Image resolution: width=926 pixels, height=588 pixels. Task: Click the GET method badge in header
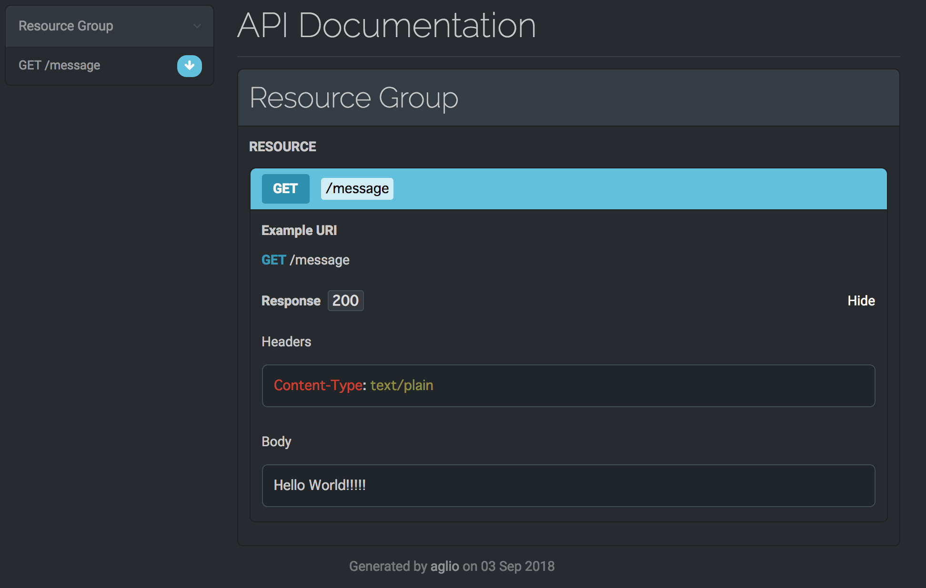tap(285, 189)
